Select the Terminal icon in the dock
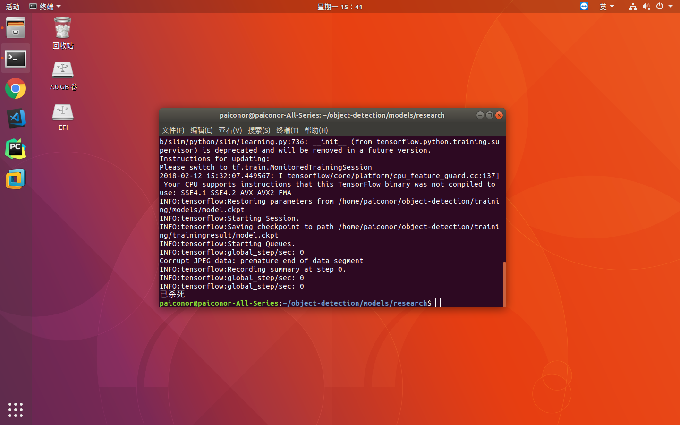 (x=16, y=59)
